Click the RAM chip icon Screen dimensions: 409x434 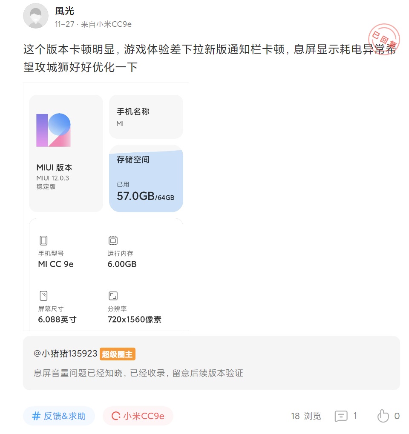point(113,241)
